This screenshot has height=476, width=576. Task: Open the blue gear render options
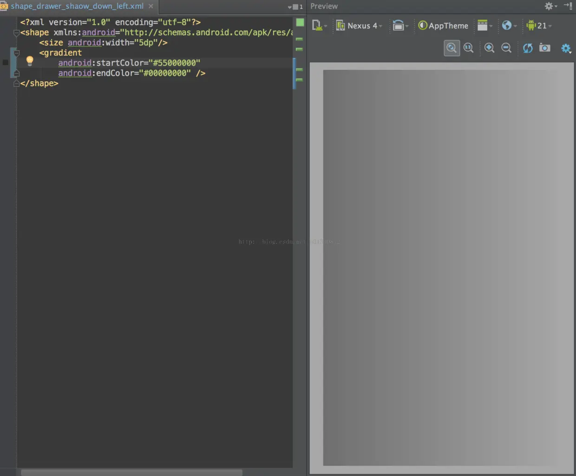(x=566, y=48)
